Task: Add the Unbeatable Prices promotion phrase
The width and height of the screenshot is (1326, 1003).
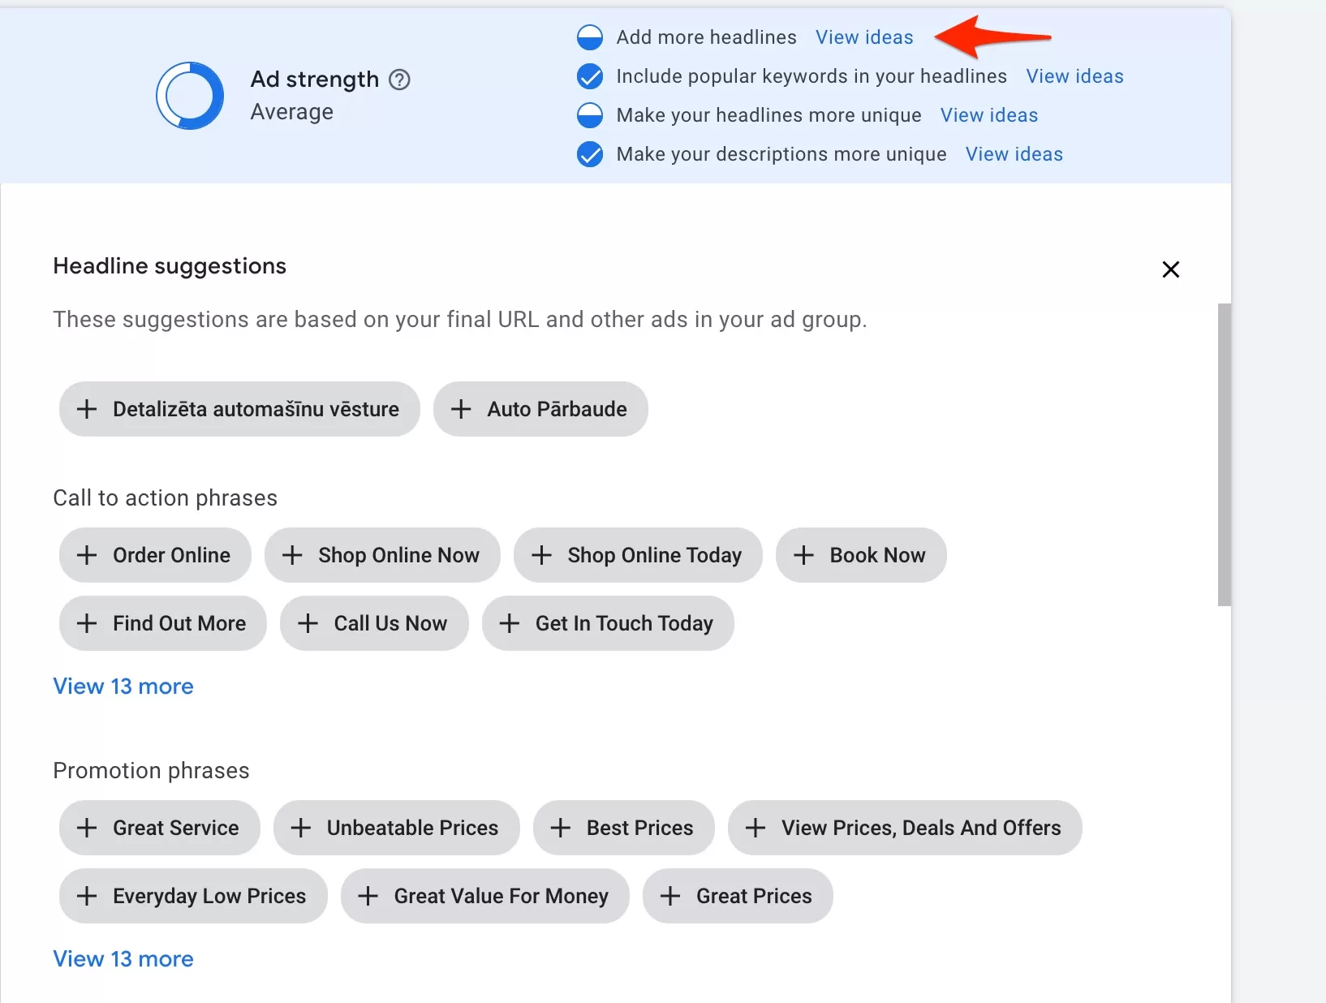Action: coord(396,828)
